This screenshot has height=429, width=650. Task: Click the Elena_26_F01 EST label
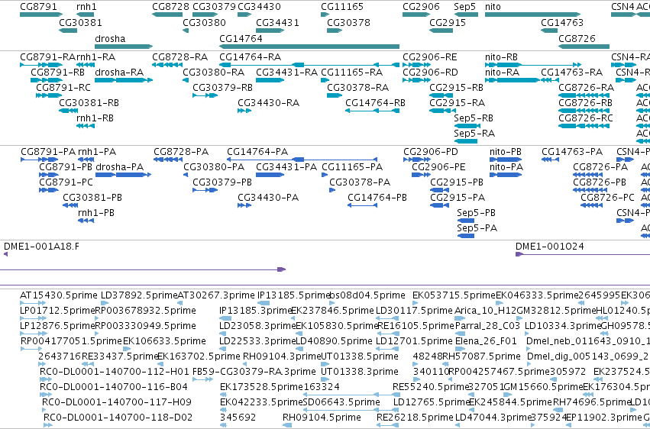point(486,341)
